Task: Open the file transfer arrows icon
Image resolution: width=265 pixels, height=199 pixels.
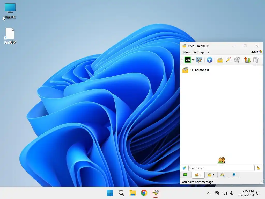Action: pos(247,60)
